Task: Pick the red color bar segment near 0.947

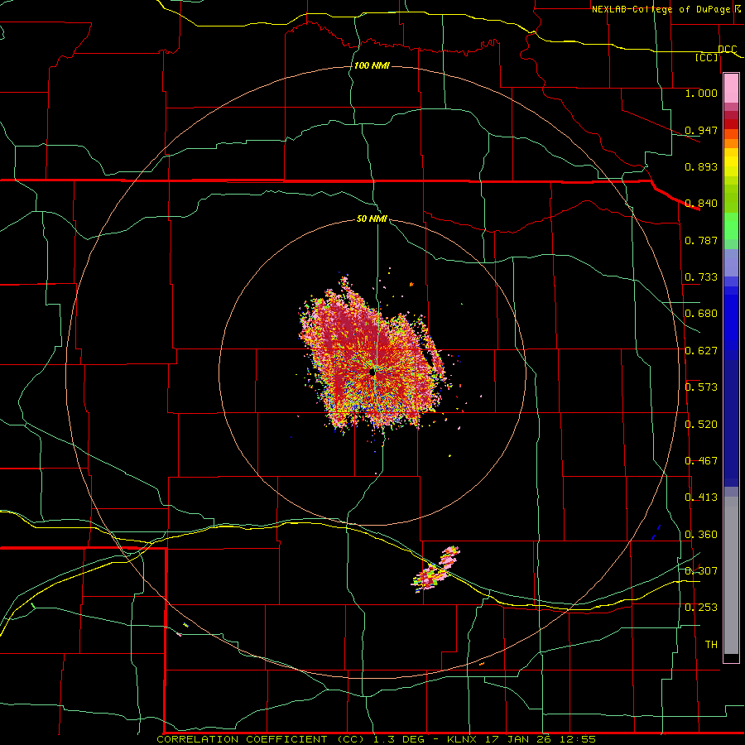Action: [731, 124]
